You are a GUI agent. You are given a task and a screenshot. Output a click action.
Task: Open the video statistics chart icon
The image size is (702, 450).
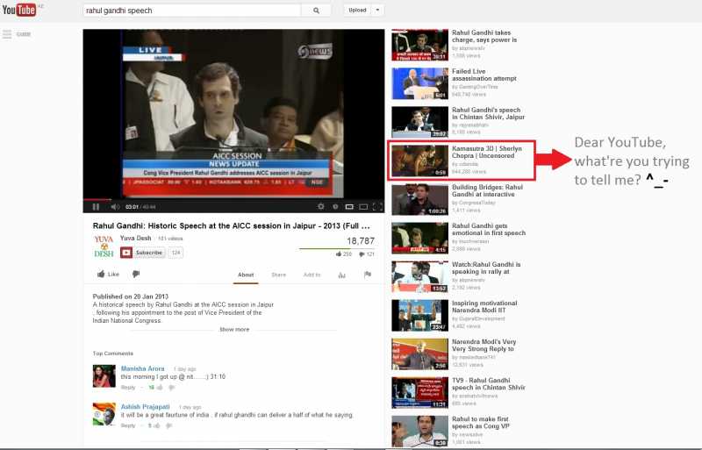click(341, 275)
